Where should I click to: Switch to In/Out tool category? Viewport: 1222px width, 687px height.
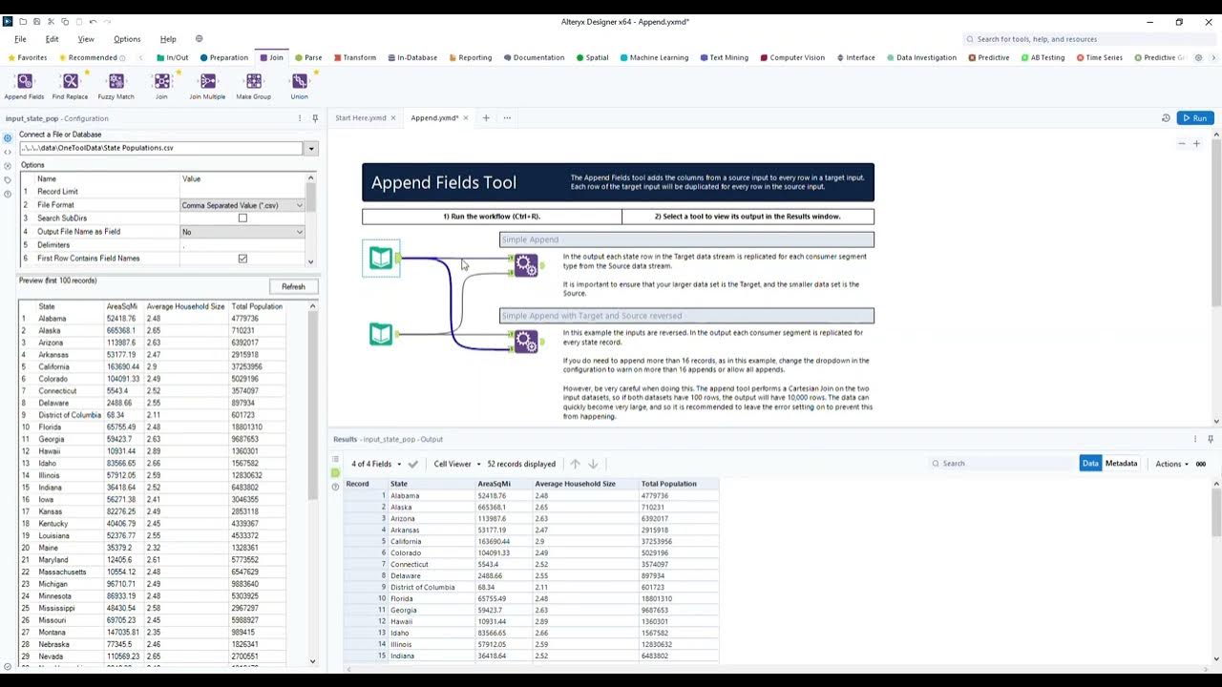coord(173,57)
